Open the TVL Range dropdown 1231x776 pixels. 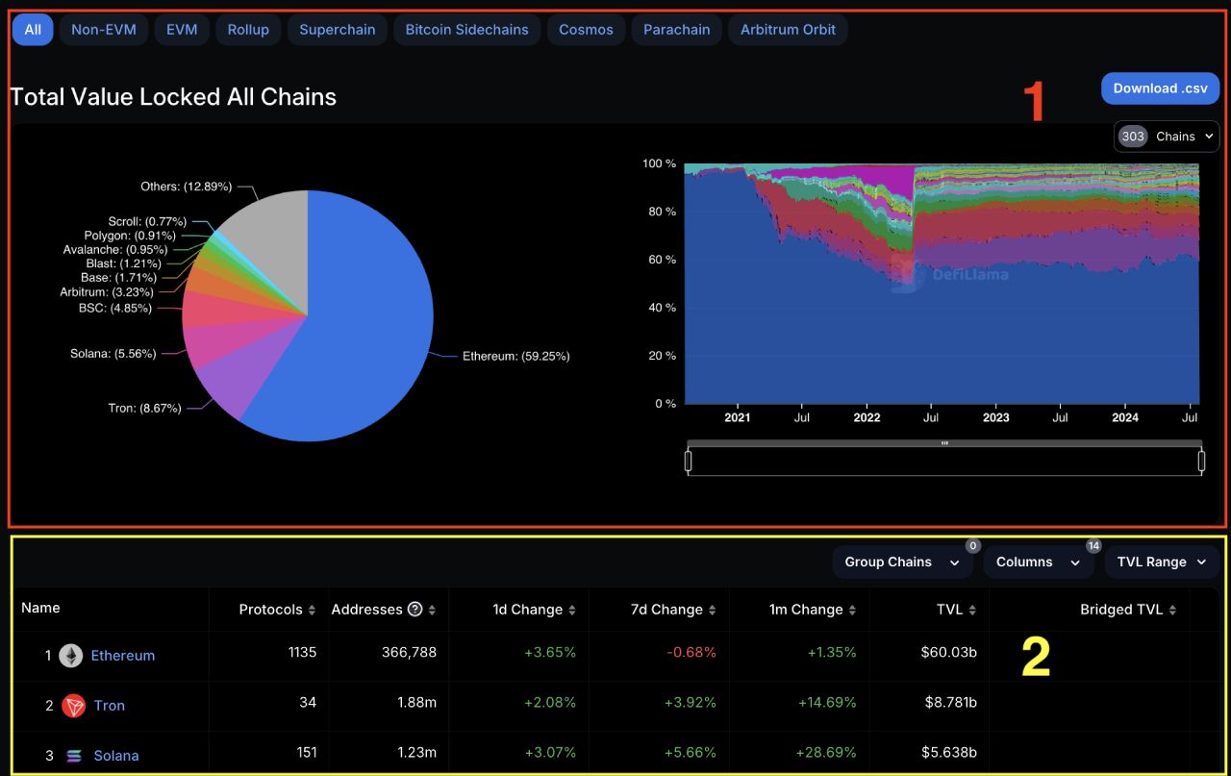point(1162,563)
